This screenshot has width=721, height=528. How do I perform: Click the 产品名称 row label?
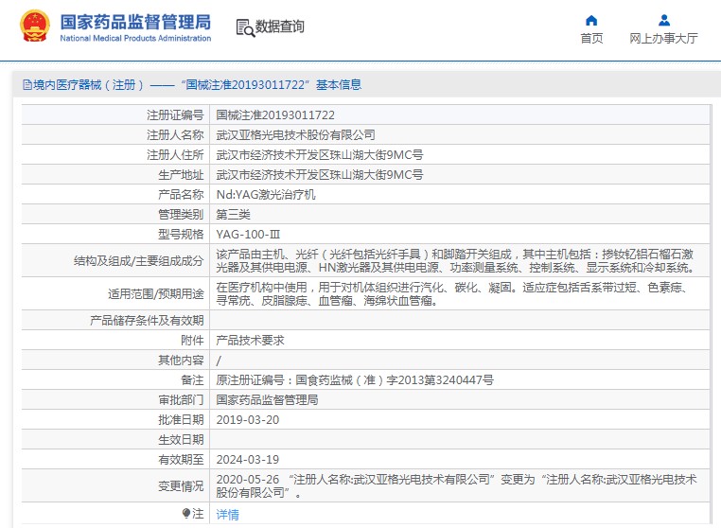[x=181, y=195]
